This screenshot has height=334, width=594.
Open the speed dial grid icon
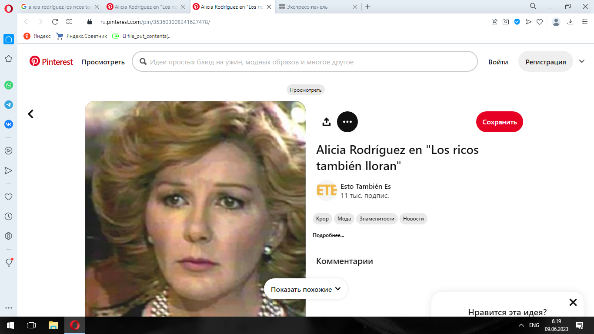tap(69, 22)
